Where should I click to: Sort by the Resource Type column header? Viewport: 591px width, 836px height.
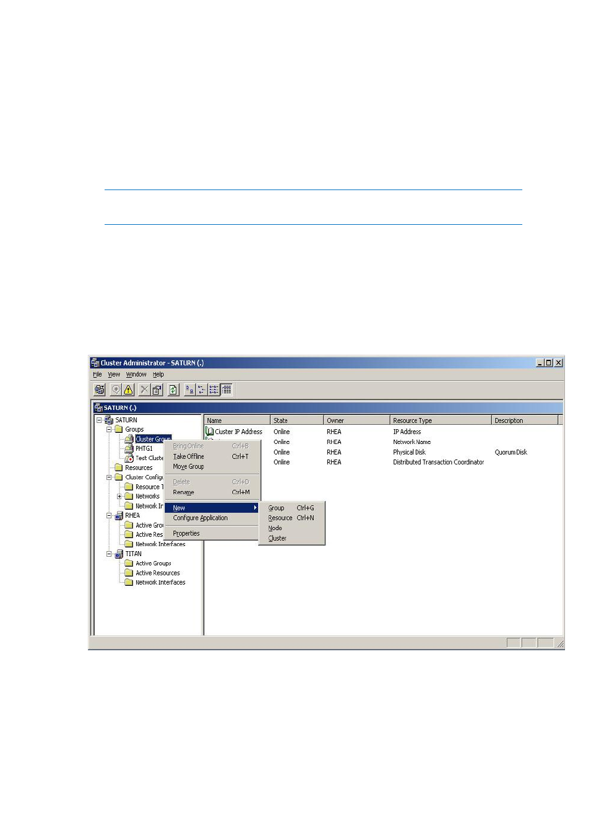tap(441, 420)
